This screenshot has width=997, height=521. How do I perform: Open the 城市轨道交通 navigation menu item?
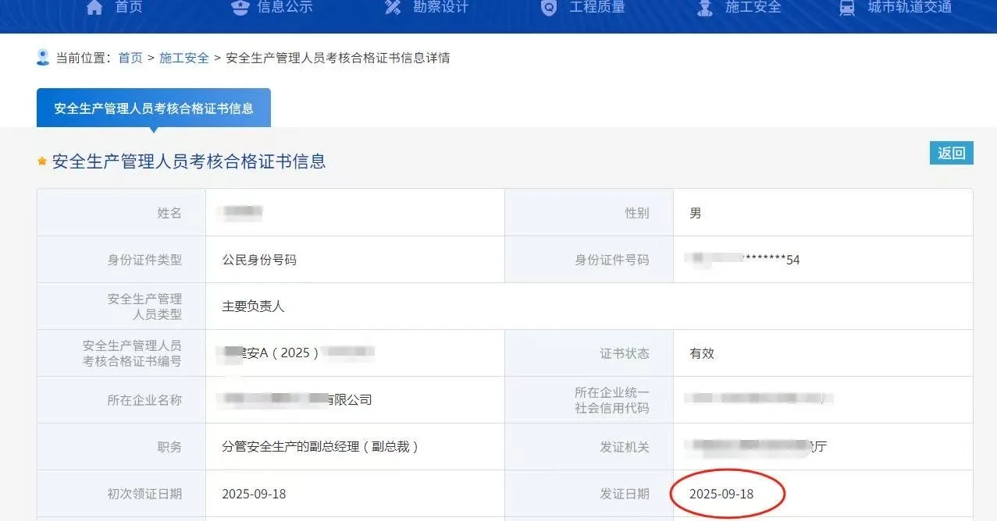tap(910, 7)
